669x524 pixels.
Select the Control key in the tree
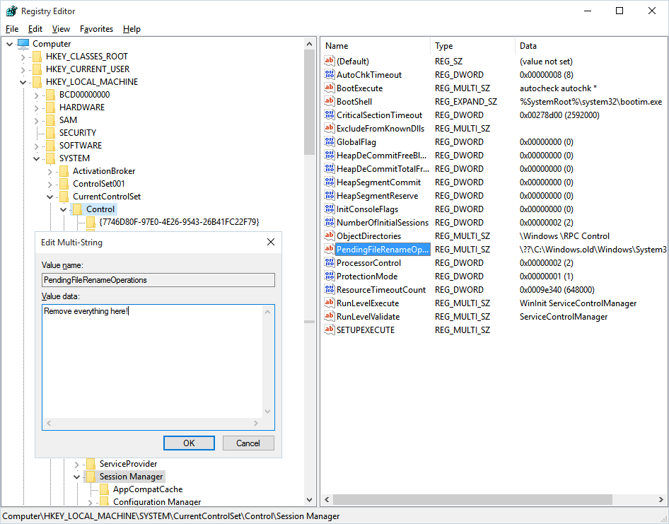pos(100,209)
